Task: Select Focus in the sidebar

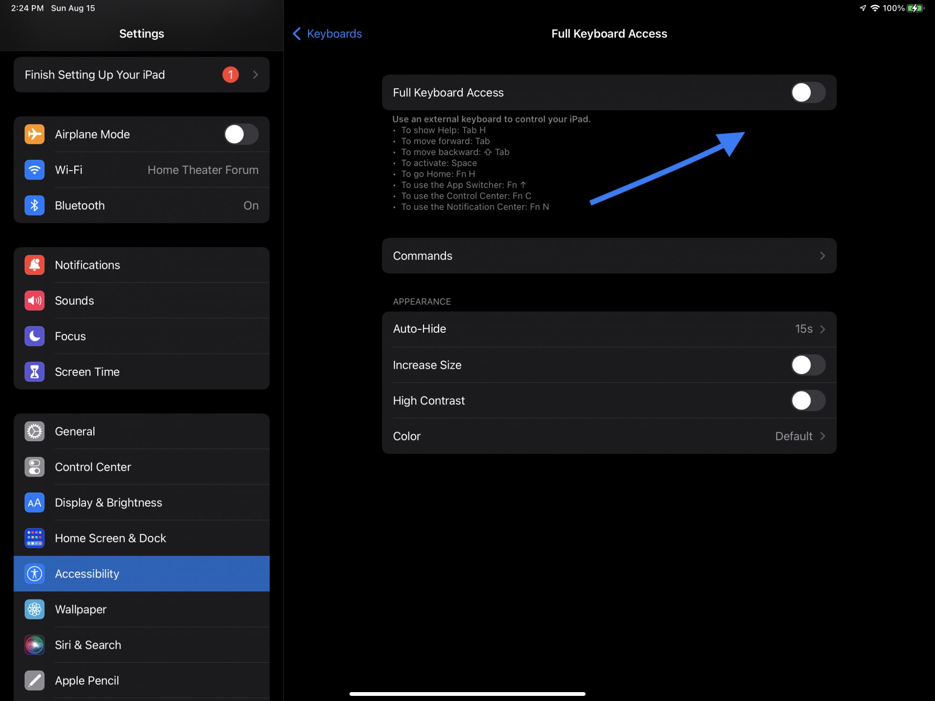Action: coord(142,336)
